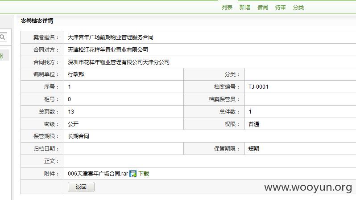356x200 pixels.
Task: Click the 编制单位 label
Action: click(x=46, y=74)
